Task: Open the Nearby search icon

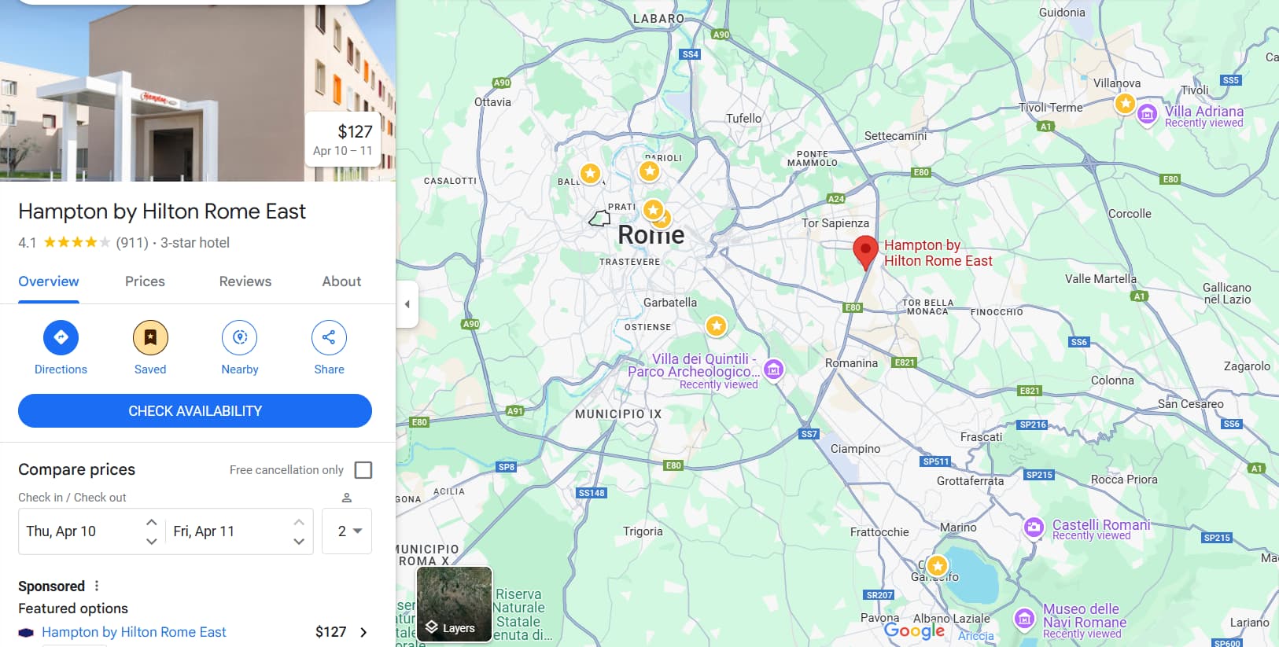Action: [x=240, y=337]
